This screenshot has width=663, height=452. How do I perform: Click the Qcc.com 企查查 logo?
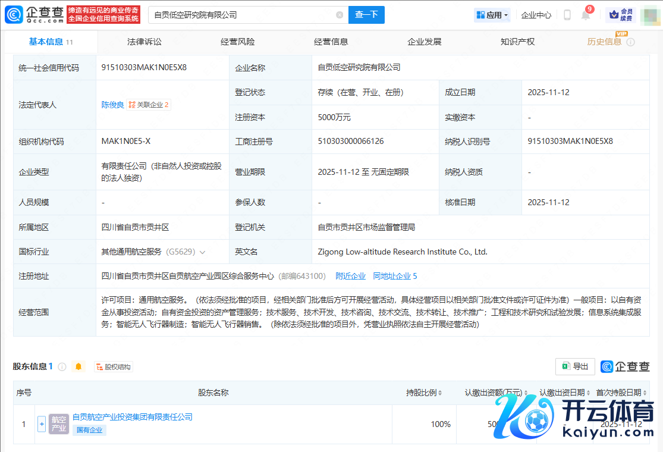pos(34,15)
